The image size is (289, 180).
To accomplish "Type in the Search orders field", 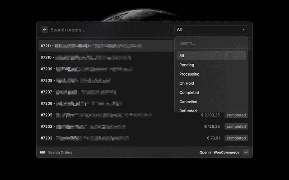I will click(108, 30).
